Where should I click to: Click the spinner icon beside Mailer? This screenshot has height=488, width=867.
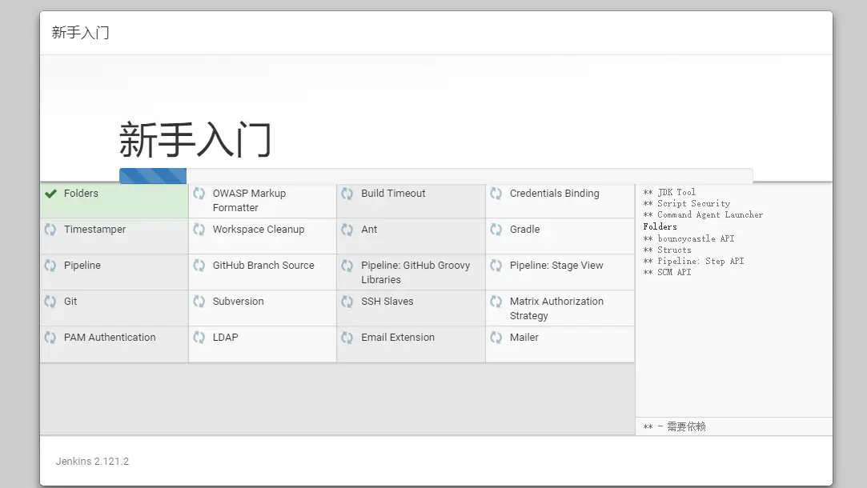(x=496, y=337)
